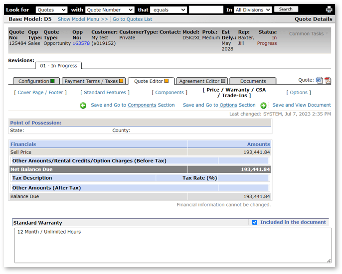Switch to the Documents tab
This screenshot has height=274, width=342.
click(253, 81)
